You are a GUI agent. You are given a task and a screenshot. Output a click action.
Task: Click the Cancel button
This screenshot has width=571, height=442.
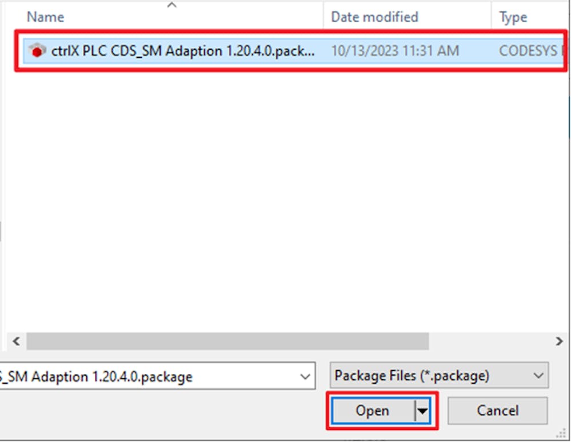coord(497,411)
